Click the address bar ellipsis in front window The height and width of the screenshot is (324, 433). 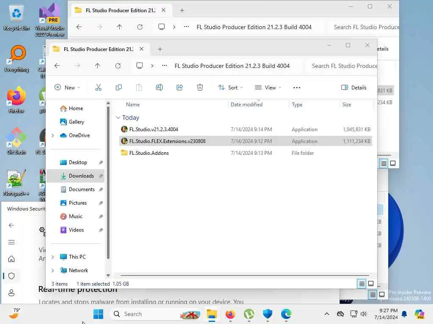pos(164,65)
